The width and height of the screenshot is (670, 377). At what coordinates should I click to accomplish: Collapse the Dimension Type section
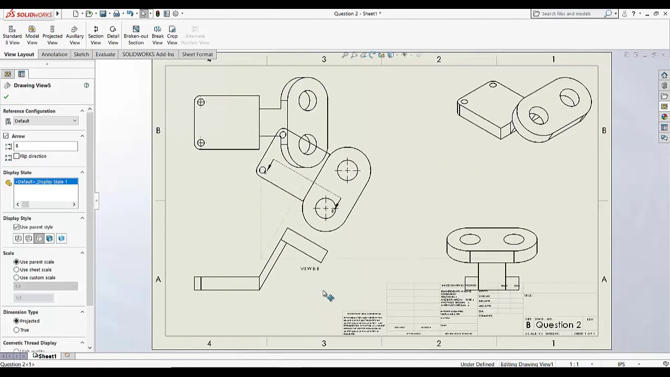point(82,312)
